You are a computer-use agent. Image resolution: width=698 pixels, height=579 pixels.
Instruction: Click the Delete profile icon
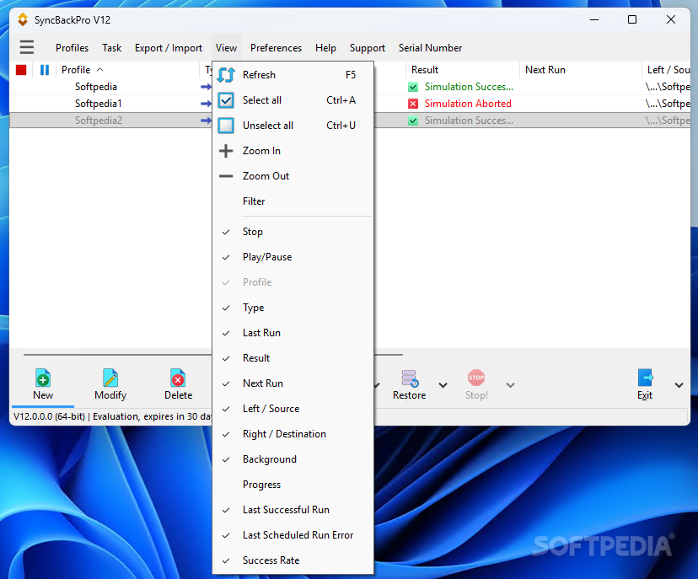pos(178,378)
